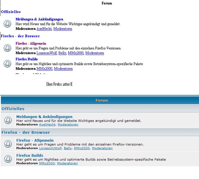199x179 pixels.
Task: Open Belly profile in the unstyled Firefox view
Action: tap(62, 53)
